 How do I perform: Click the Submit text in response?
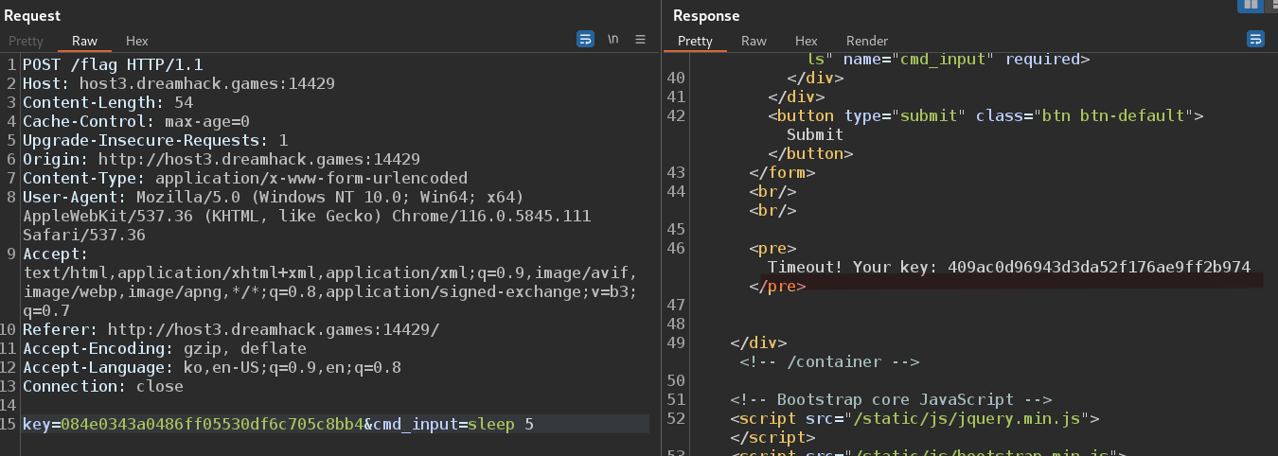[815, 134]
